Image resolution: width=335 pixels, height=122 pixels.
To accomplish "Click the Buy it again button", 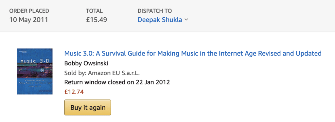I will pyautogui.click(x=88, y=108).
